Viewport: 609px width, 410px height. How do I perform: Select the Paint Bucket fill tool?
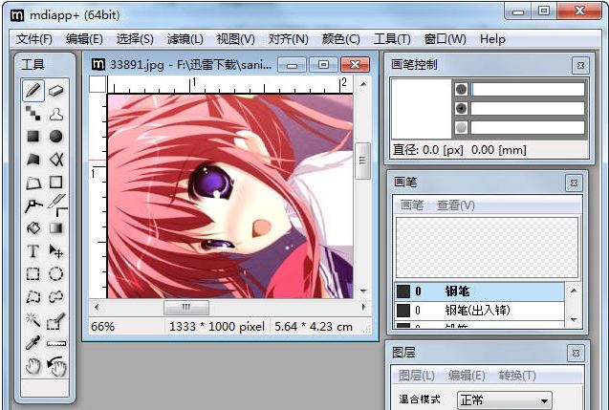tap(33, 228)
